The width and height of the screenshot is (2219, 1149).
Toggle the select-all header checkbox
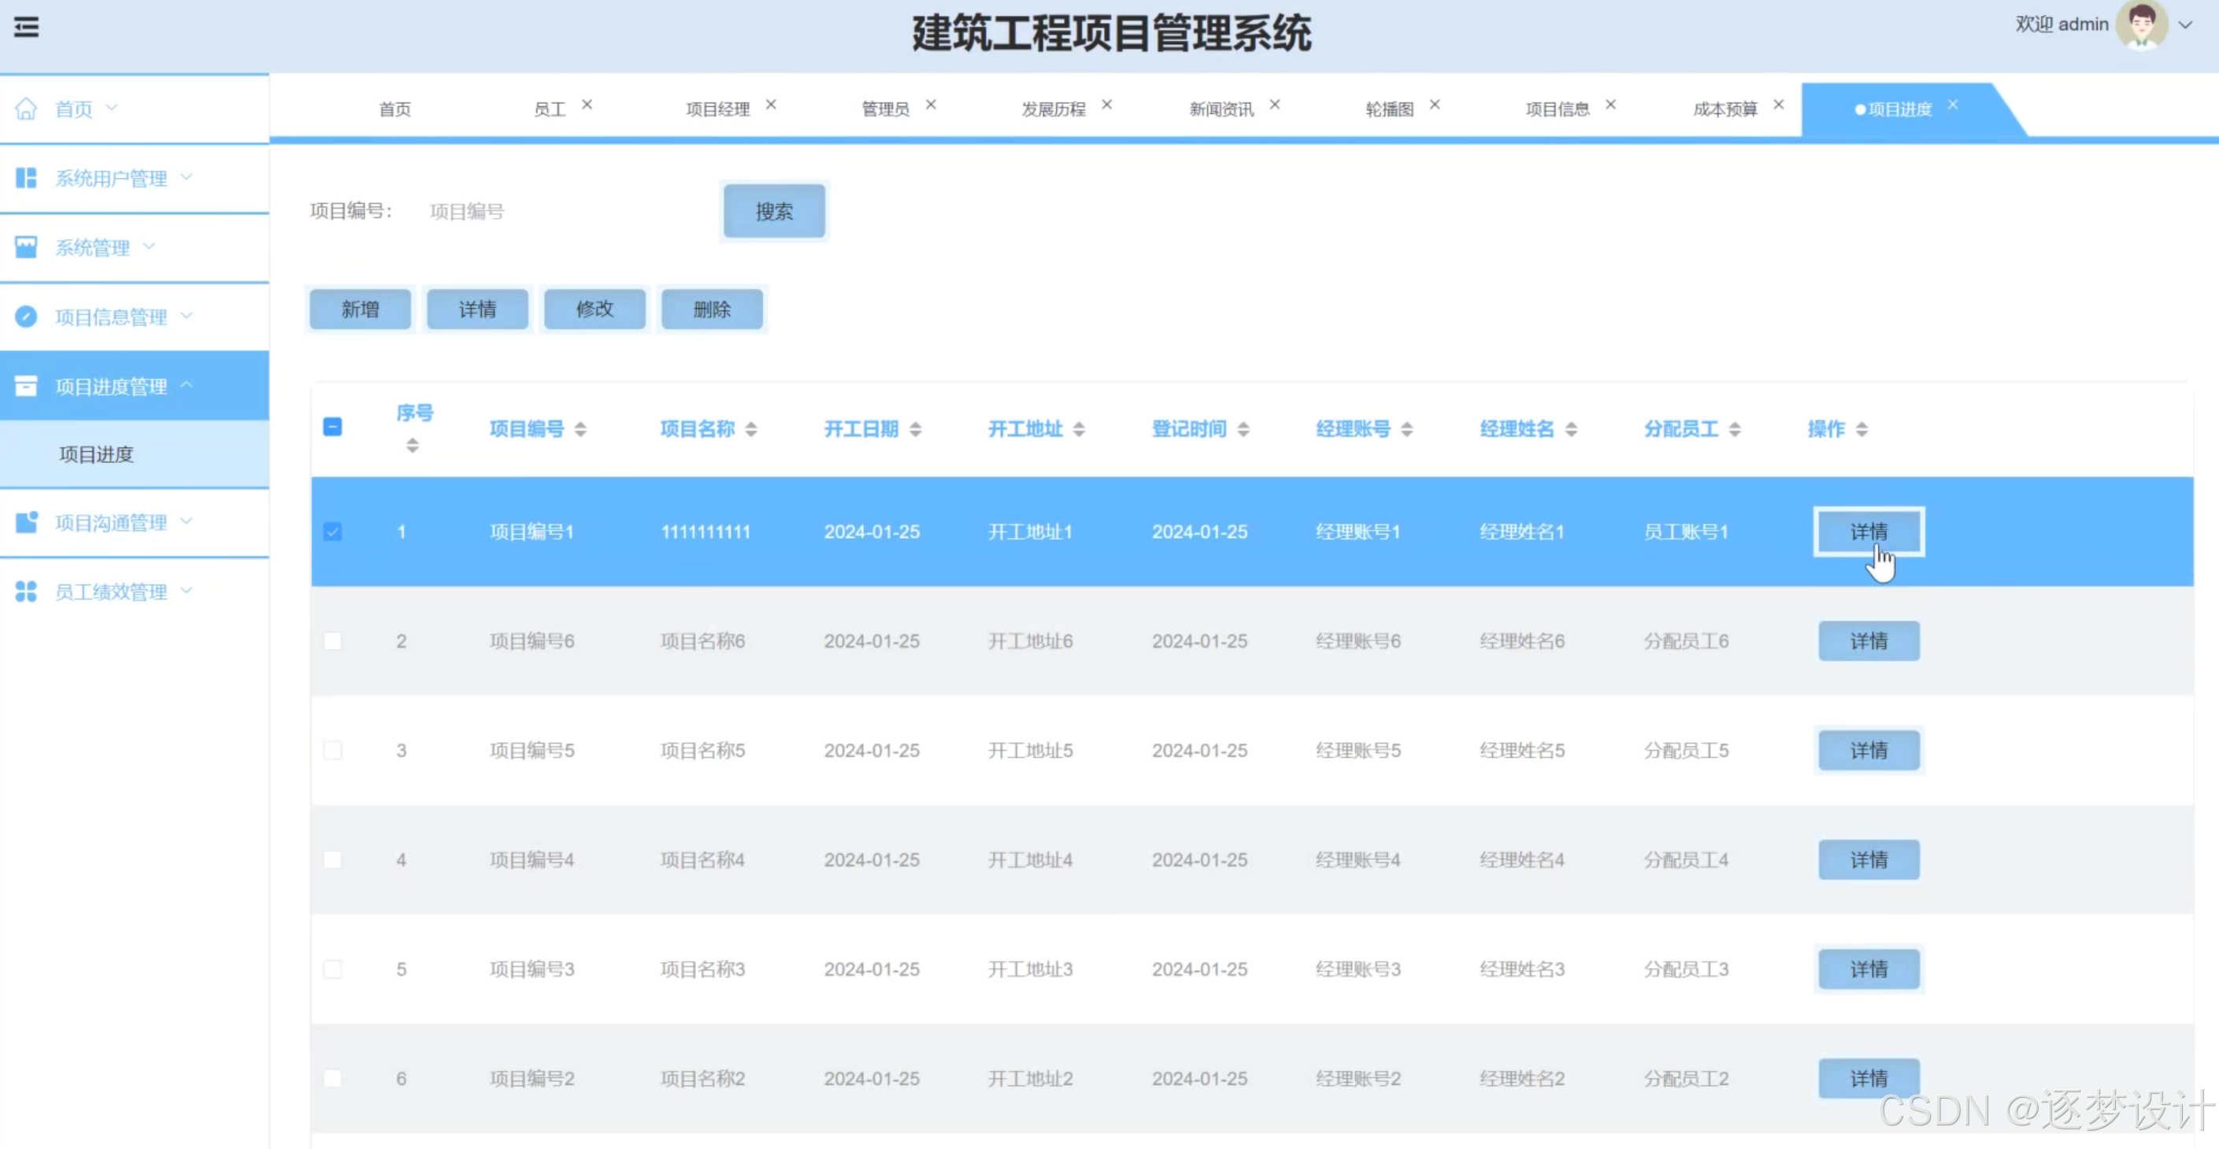(x=332, y=427)
